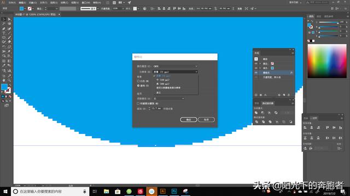This screenshot has width=350, height=196.
Task: Expand the Fill row in Appearance panel
Action: (260, 68)
